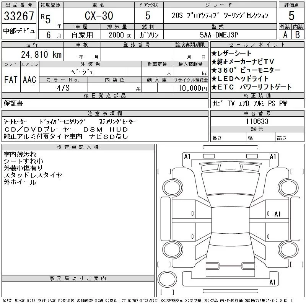
Task: Select the car name CX-30
Action: (99, 16)
